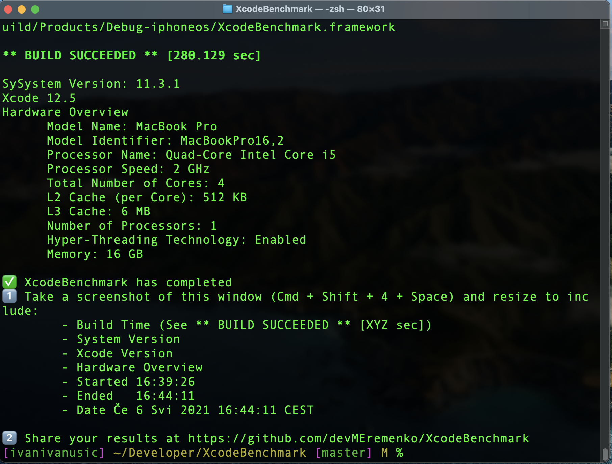Click 'L2 Cache (per Core): 512 KB'

tap(147, 197)
